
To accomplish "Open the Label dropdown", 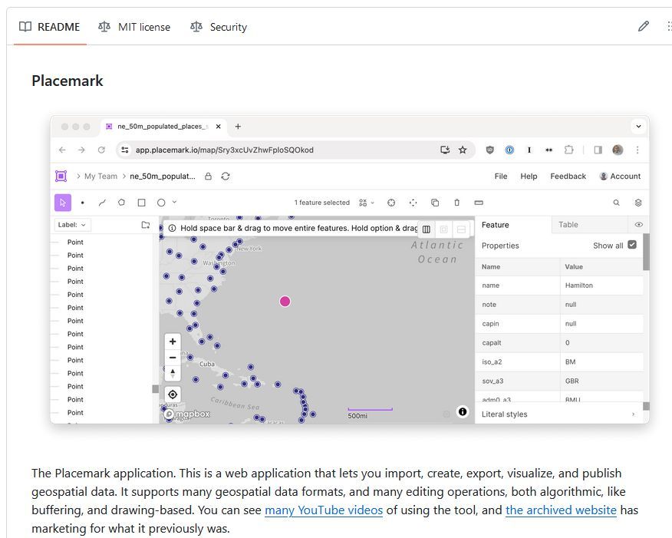I will [72, 225].
